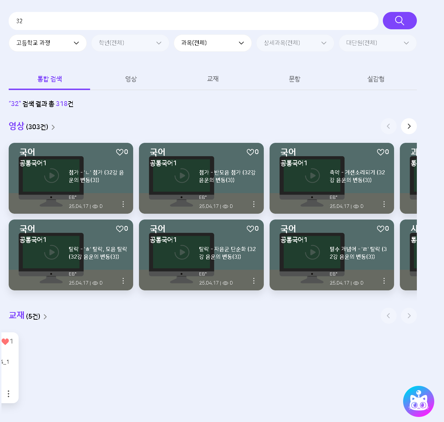Open the 교재 (5건) section link
Viewport: 444px width, 422px height.
coord(28,316)
